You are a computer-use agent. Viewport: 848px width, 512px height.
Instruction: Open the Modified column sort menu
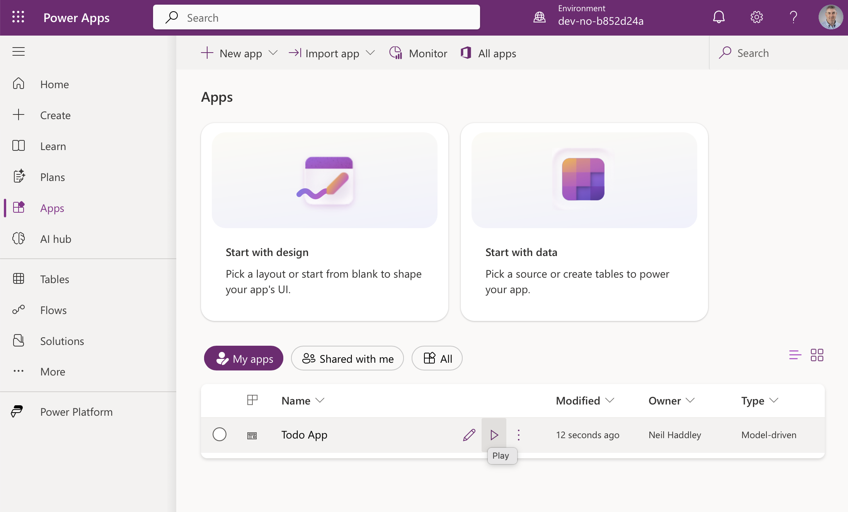click(585, 401)
